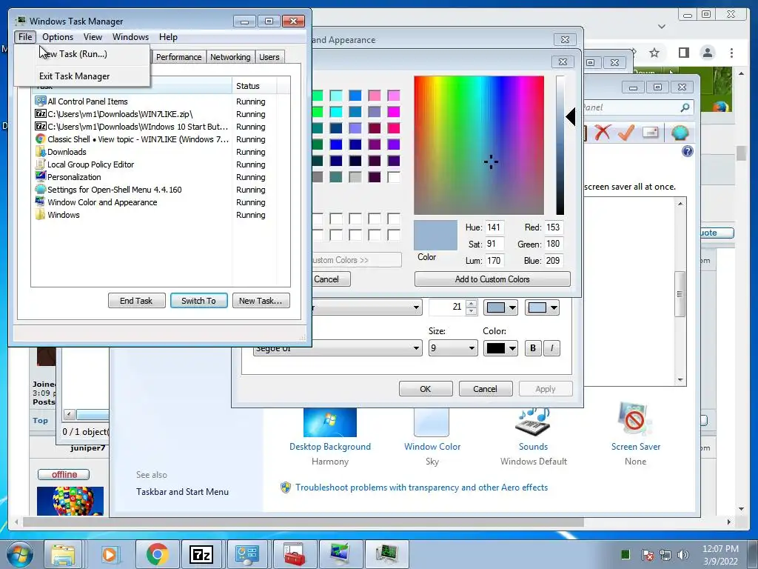Open Chrome three-dot menu
This screenshot has width=758, height=569.
[x=731, y=53]
